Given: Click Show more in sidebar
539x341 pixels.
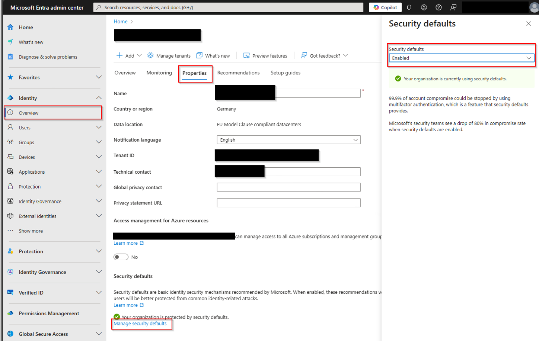Looking at the screenshot, I should click(31, 231).
